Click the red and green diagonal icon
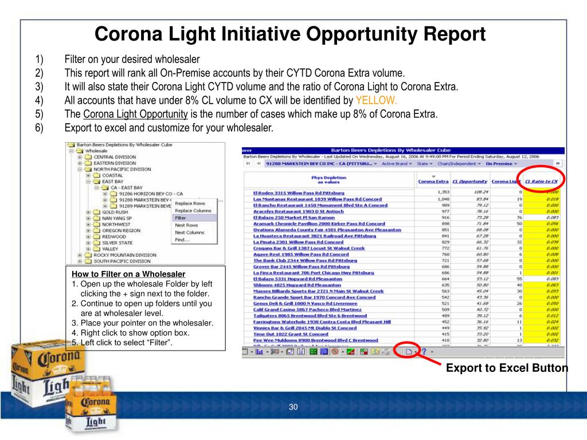The width and height of the screenshot is (587, 440). (351, 351)
